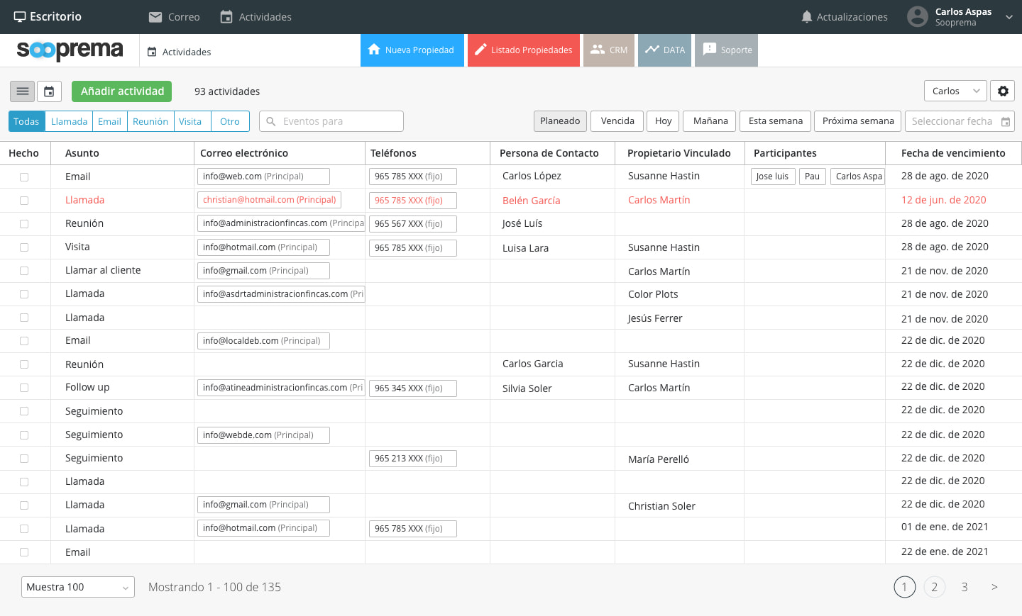Click the Nueva Propiedad house icon
The height and width of the screenshot is (616, 1022).
[x=374, y=50]
